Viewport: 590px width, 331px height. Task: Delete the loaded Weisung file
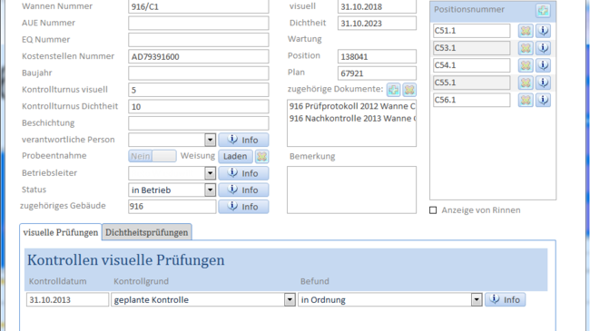[x=261, y=156]
